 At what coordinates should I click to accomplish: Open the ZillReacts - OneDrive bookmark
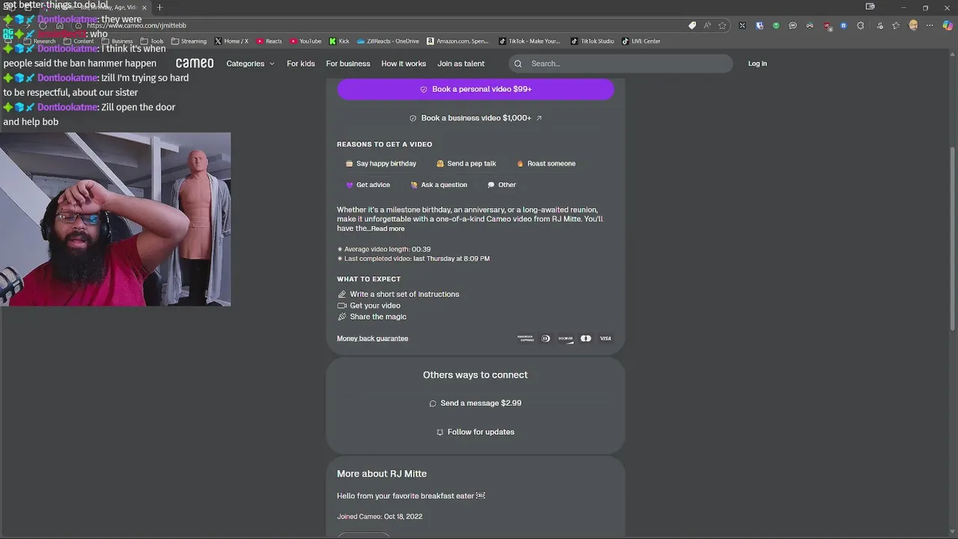tap(388, 41)
